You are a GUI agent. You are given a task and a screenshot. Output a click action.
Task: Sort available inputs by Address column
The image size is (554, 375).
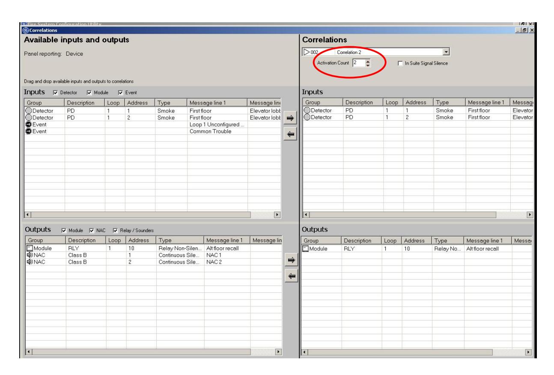click(140, 103)
